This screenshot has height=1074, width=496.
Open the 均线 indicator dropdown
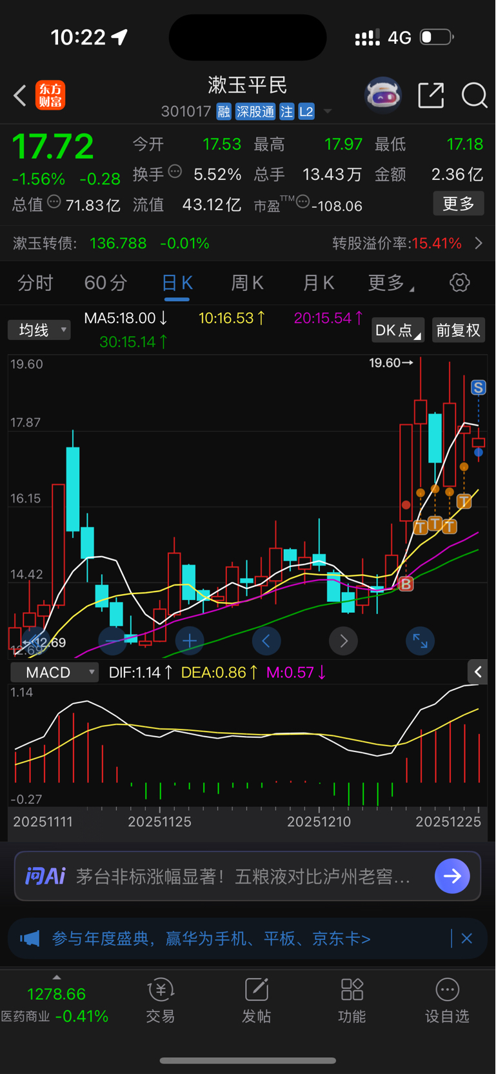point(39,330)
